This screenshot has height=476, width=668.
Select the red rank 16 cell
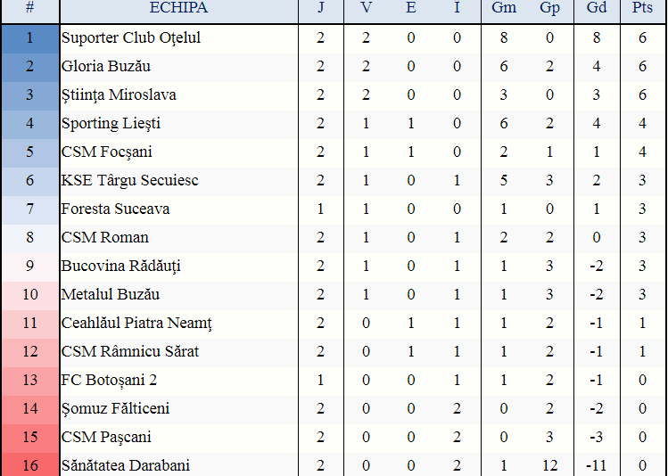click(29, 465)
